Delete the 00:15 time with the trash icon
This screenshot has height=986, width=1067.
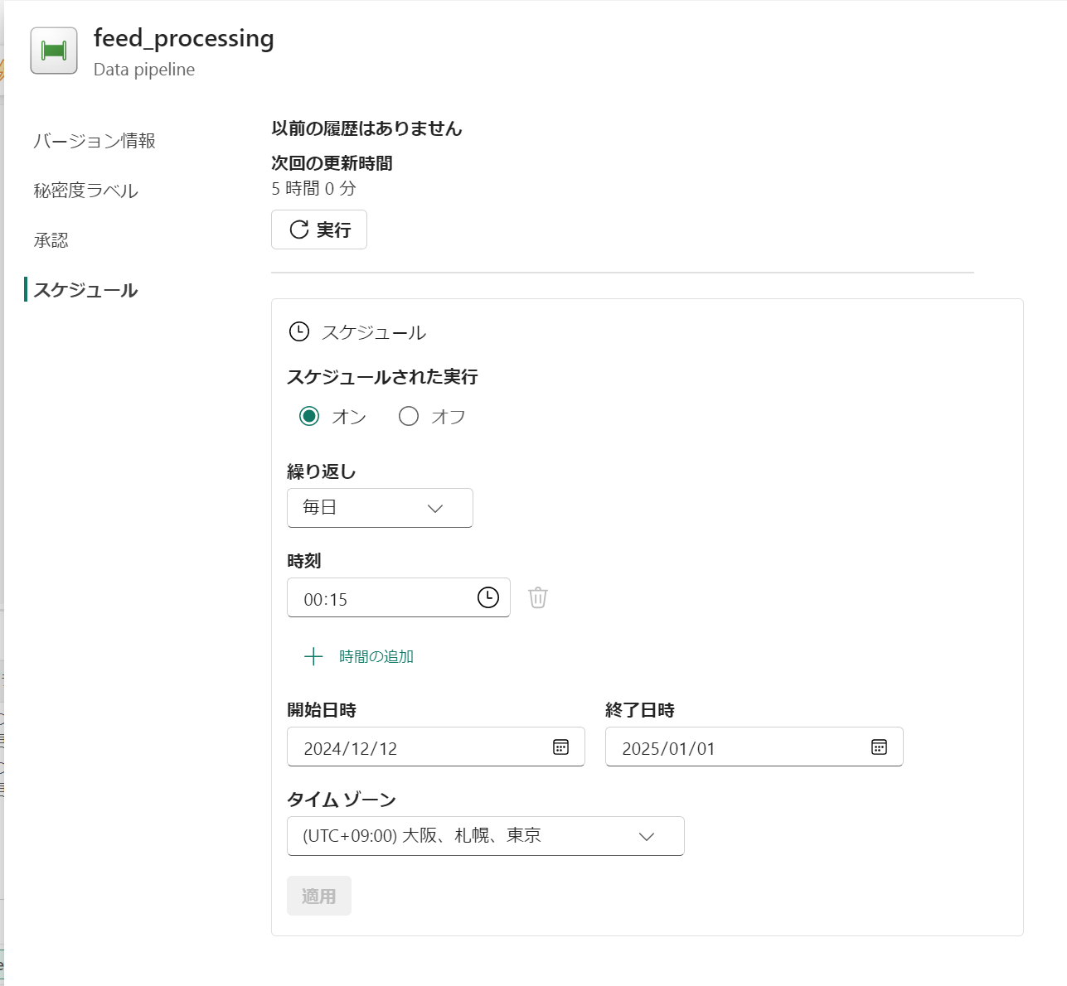click(538, 597)
